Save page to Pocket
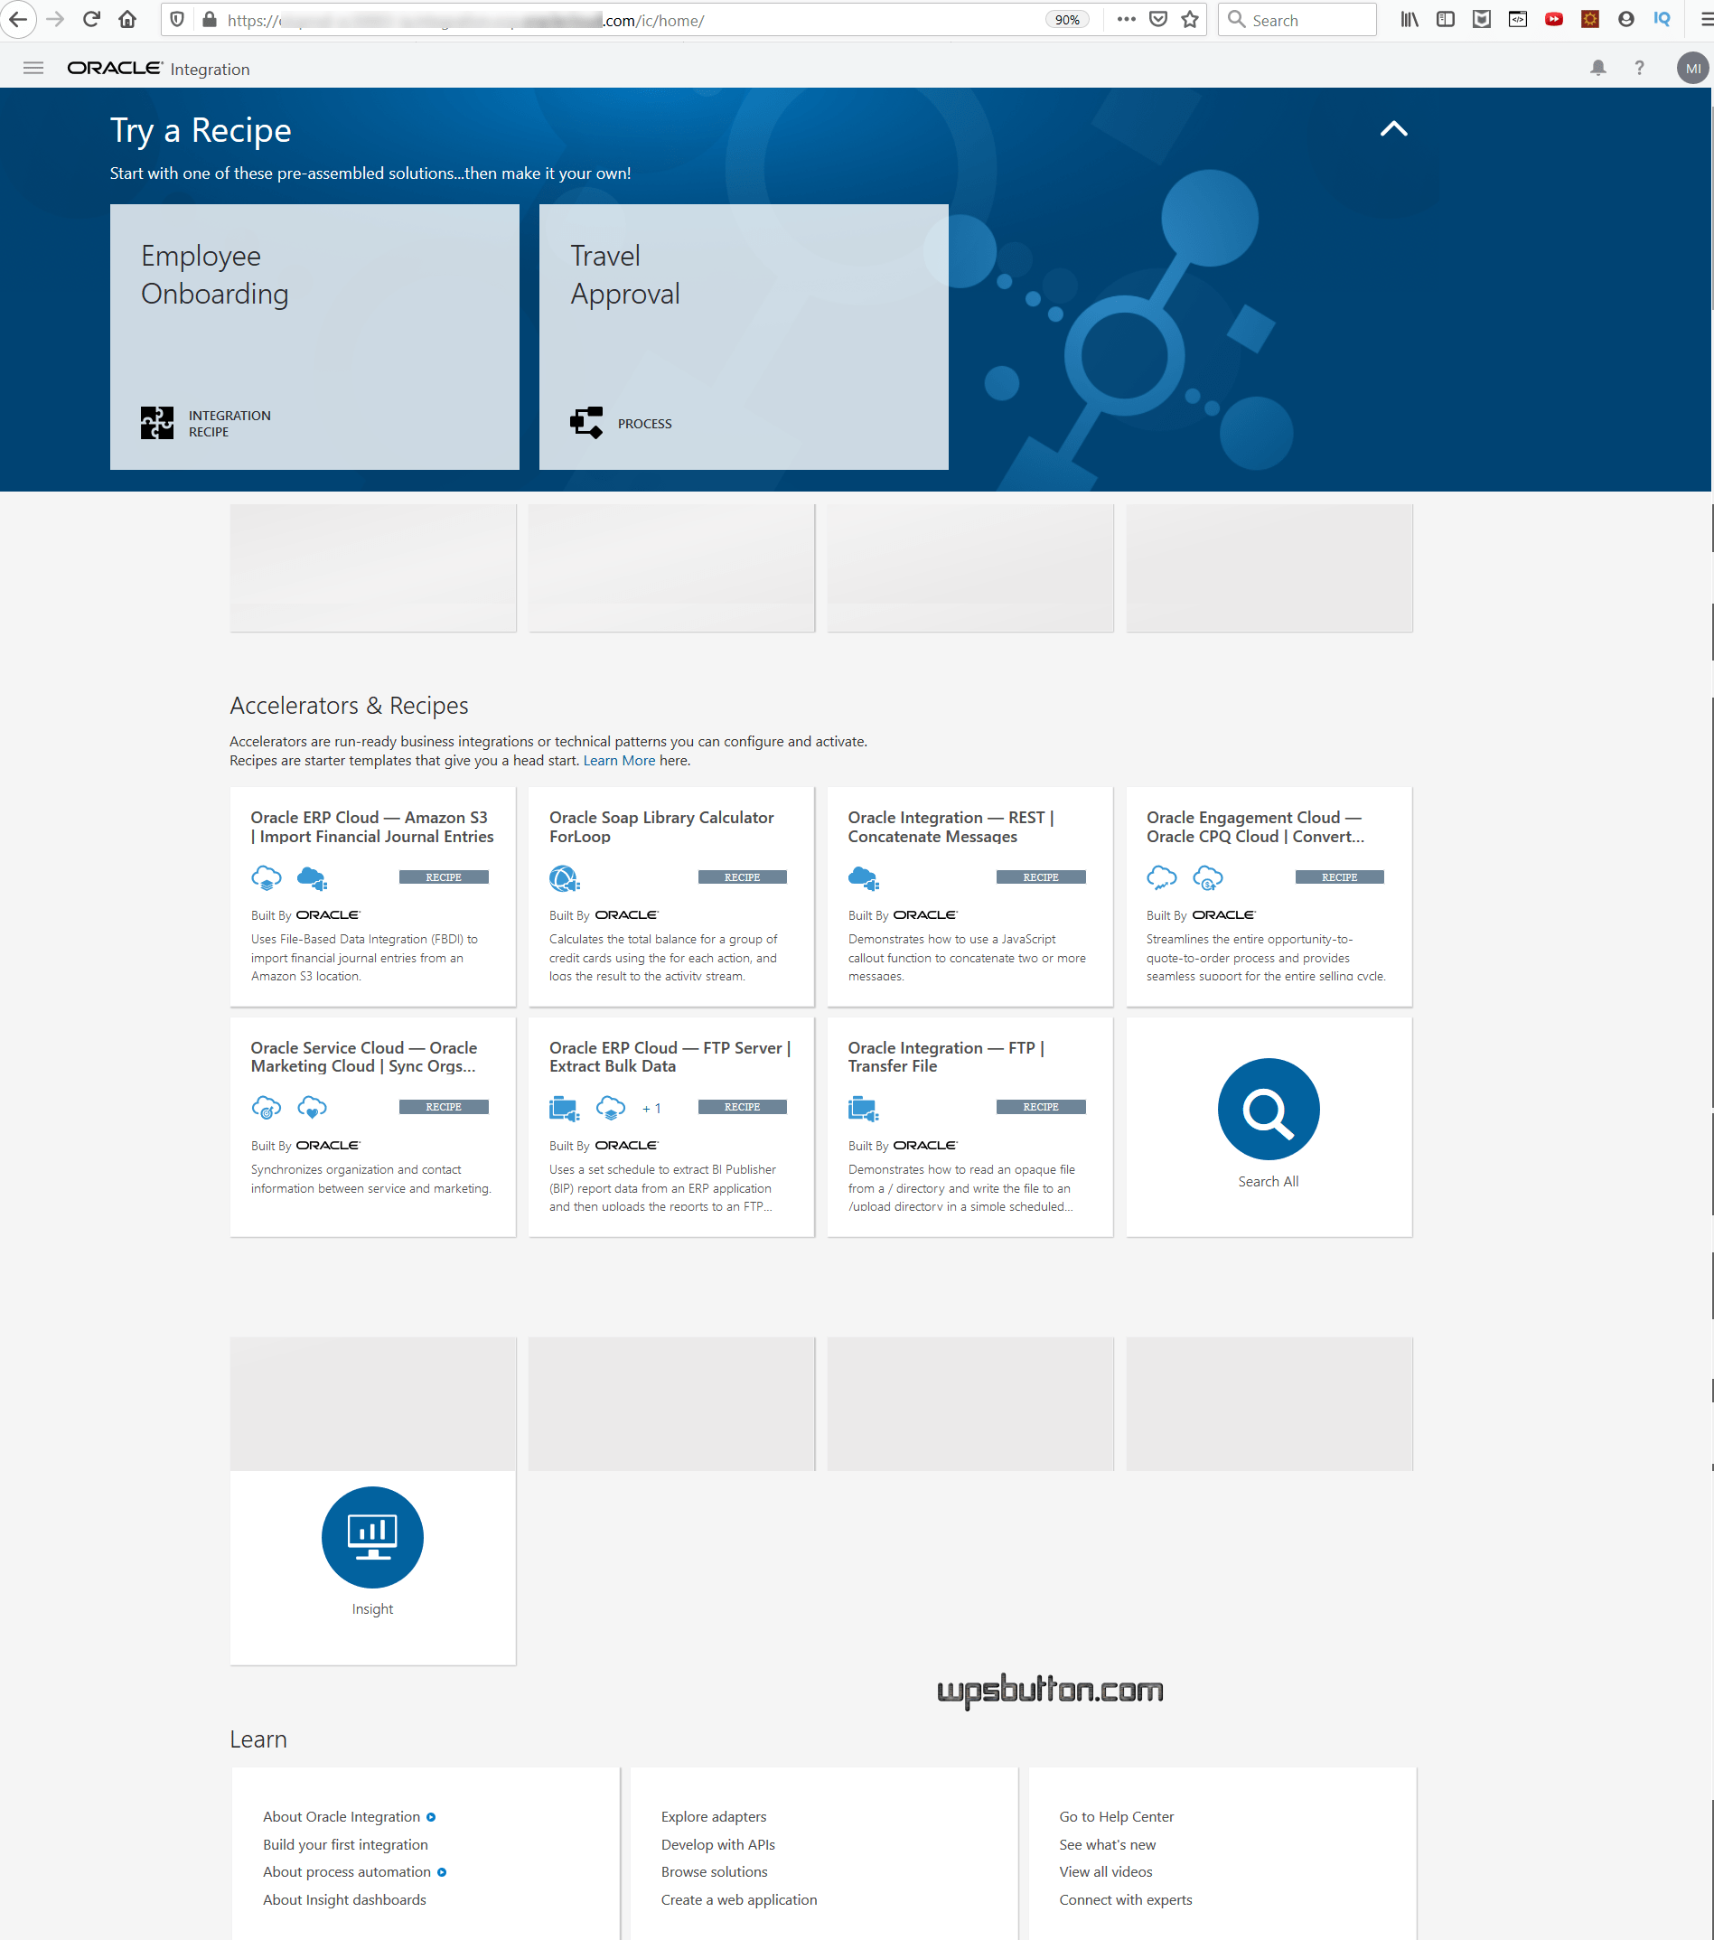The image size is (1714, 1940). pos(1157,20)
